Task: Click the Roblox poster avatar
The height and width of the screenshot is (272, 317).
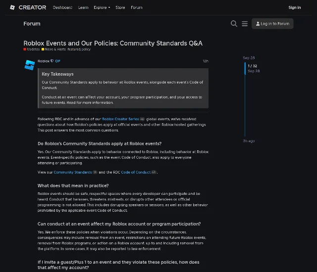Action: 30,65
